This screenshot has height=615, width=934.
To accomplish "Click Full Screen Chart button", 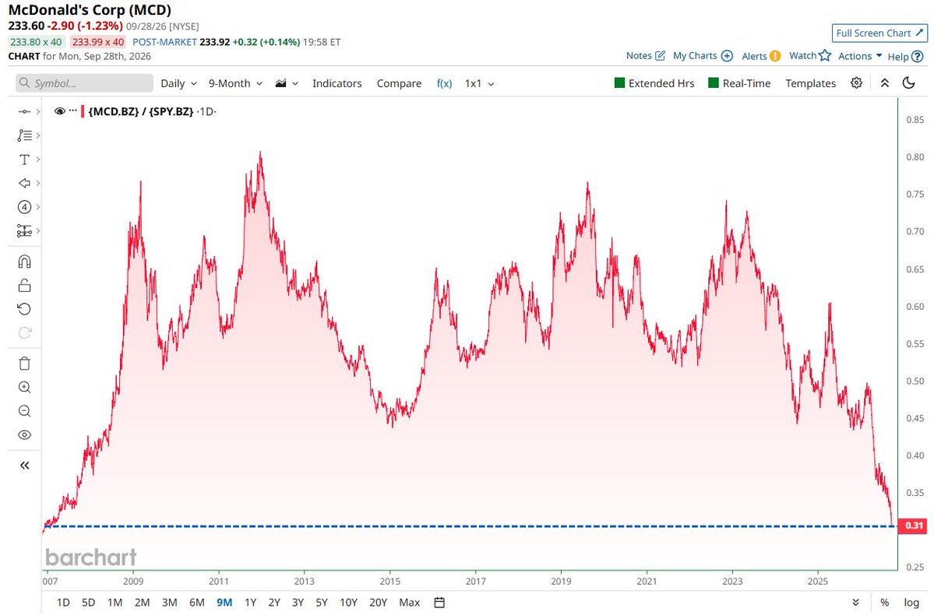I will pyautogui.click(x=879, y=33).
